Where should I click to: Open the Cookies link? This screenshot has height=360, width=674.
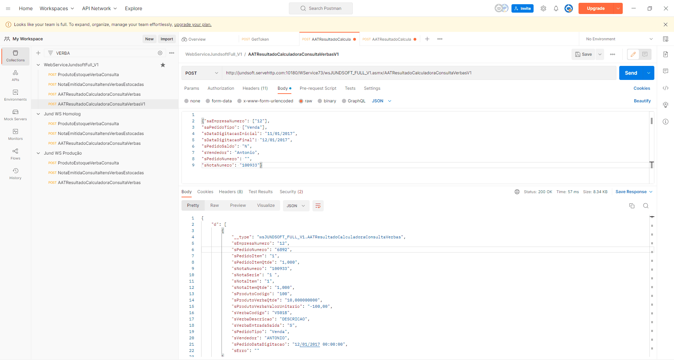click(x=642, y=88)
